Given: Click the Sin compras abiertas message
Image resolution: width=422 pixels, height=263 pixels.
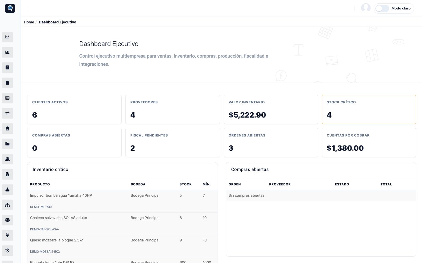Looking at the screenshot, I should pos(247,195).
